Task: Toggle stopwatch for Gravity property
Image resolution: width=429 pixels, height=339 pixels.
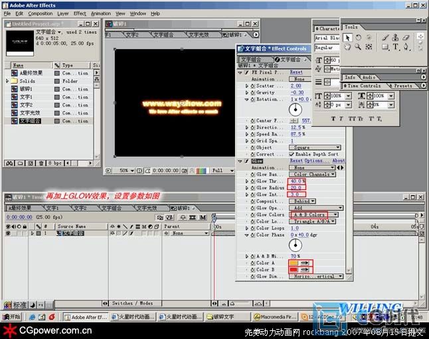Action: point(253,93)
